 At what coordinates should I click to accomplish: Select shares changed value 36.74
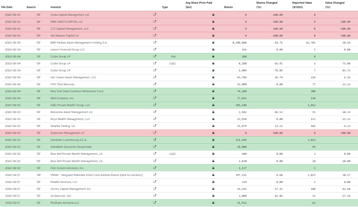[x=279, y=77]
